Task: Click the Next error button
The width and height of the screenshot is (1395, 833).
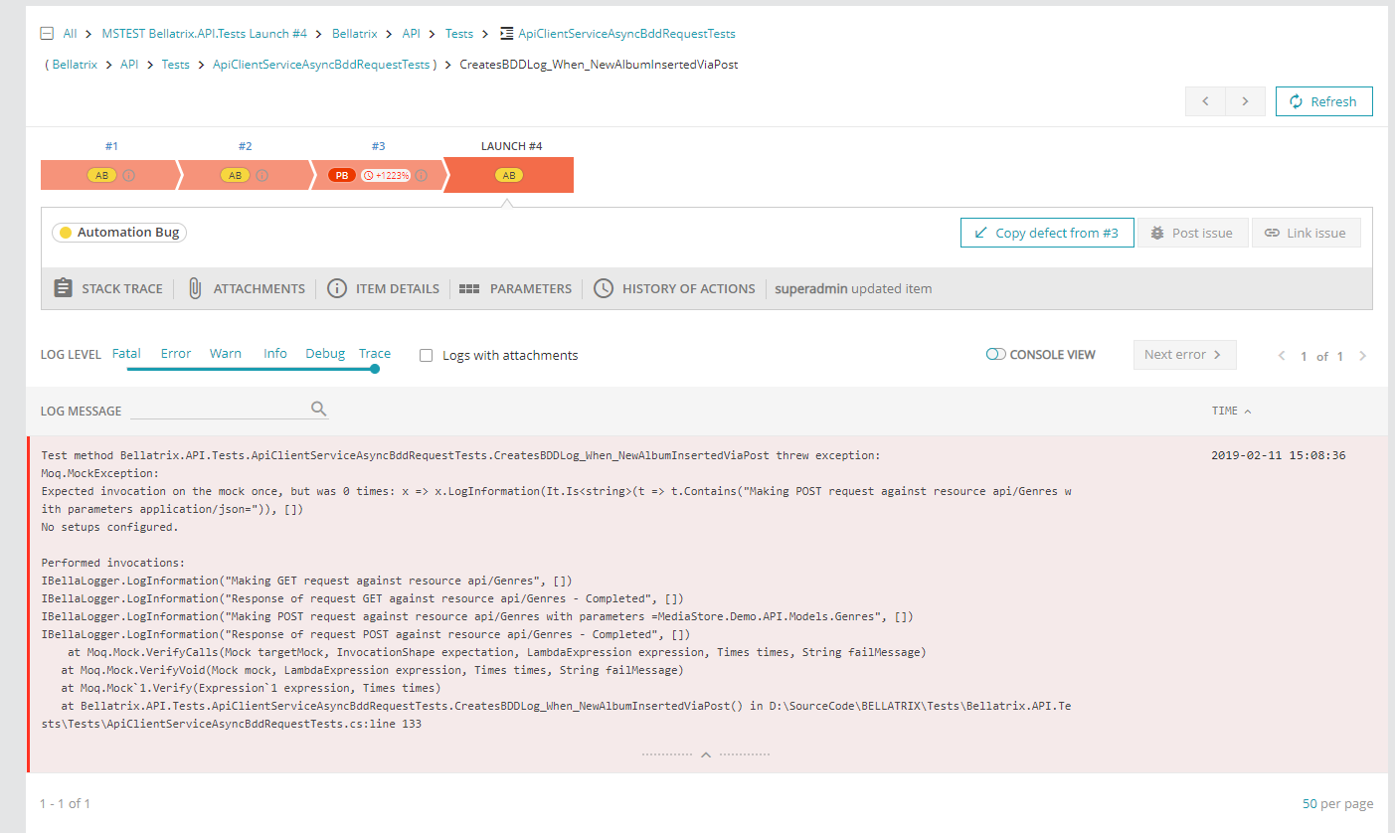Action: point(1184,355)
